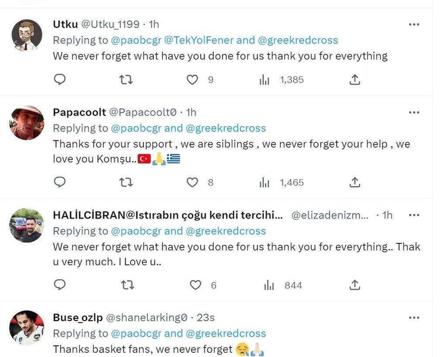The width and height of the screenshot is (447, 357).
Task: Open @paobcgr link in Buse_ozlp's reply
Action: point(136,333)
